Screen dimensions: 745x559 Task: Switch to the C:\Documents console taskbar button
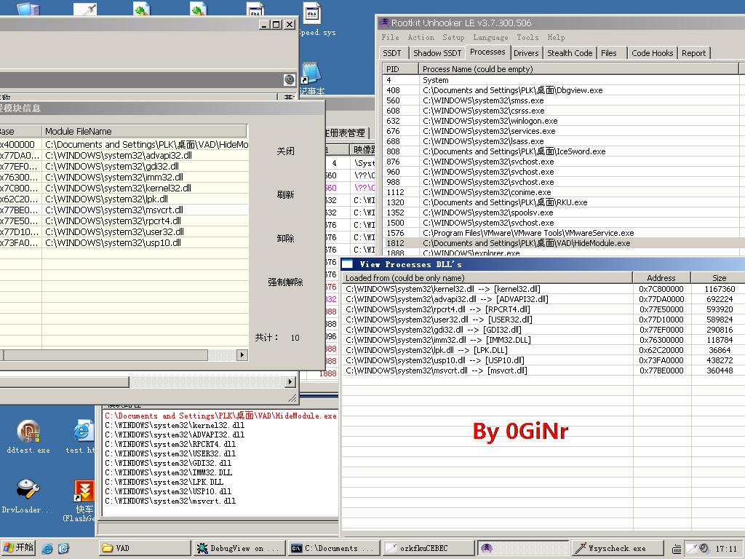335,548
